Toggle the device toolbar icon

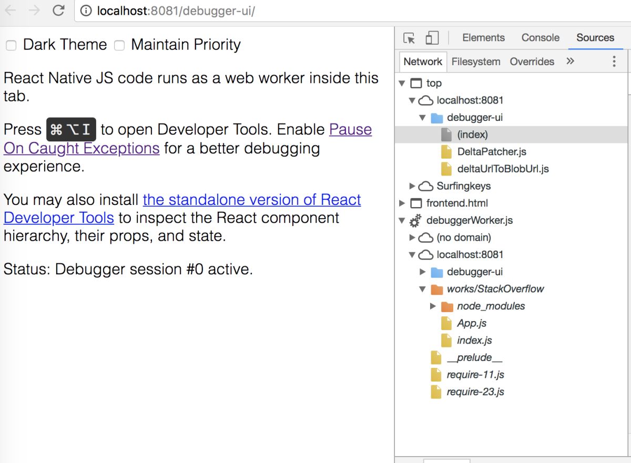432,38
